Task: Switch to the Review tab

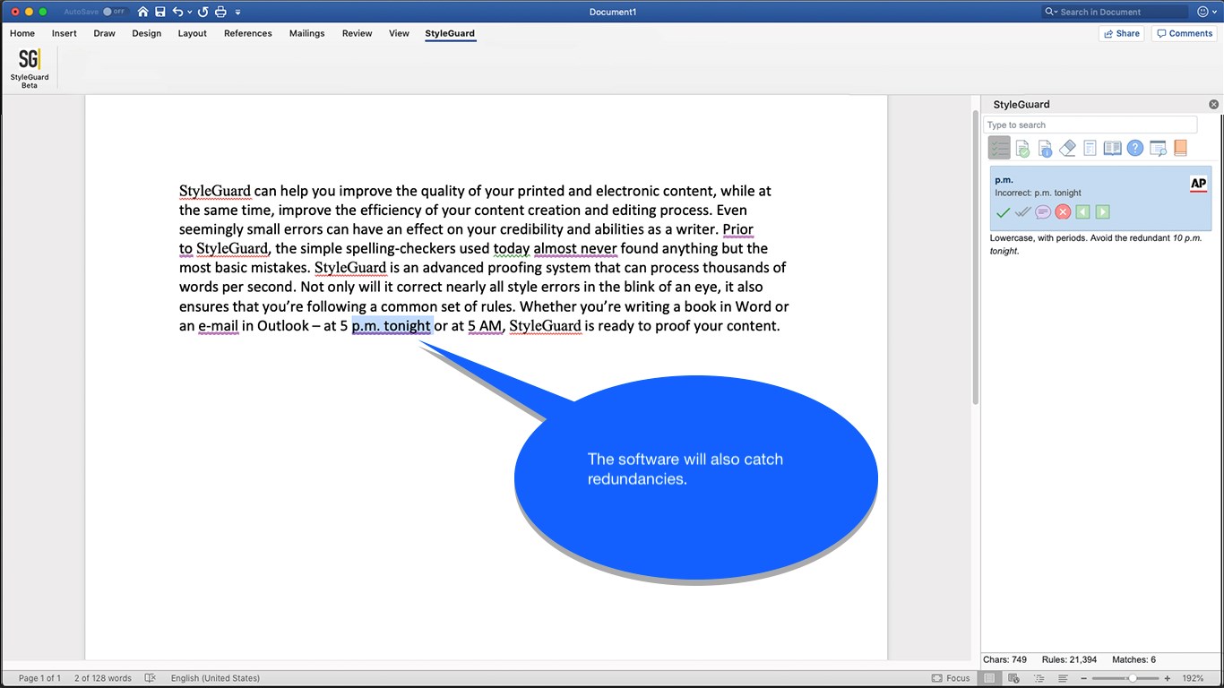Action: tap(358, 33)
